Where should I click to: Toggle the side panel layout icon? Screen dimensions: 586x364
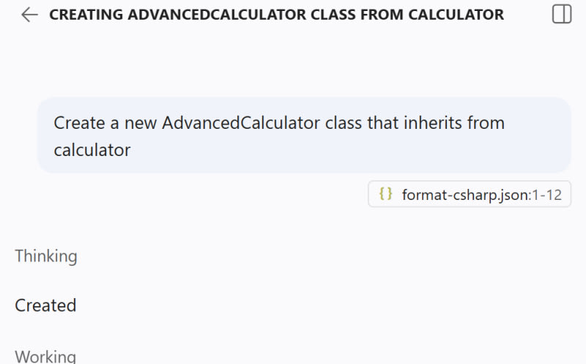(562, 15)
